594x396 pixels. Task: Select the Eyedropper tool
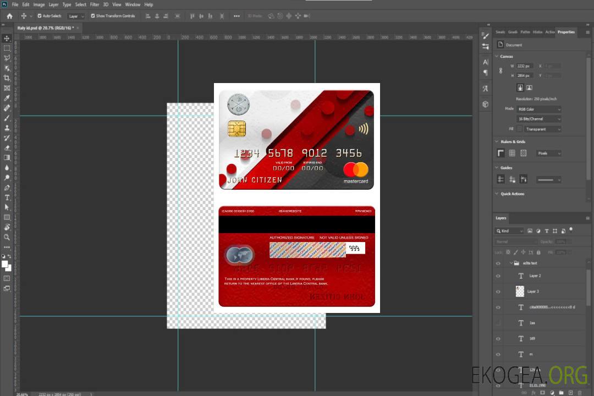[x=7, y=98]
